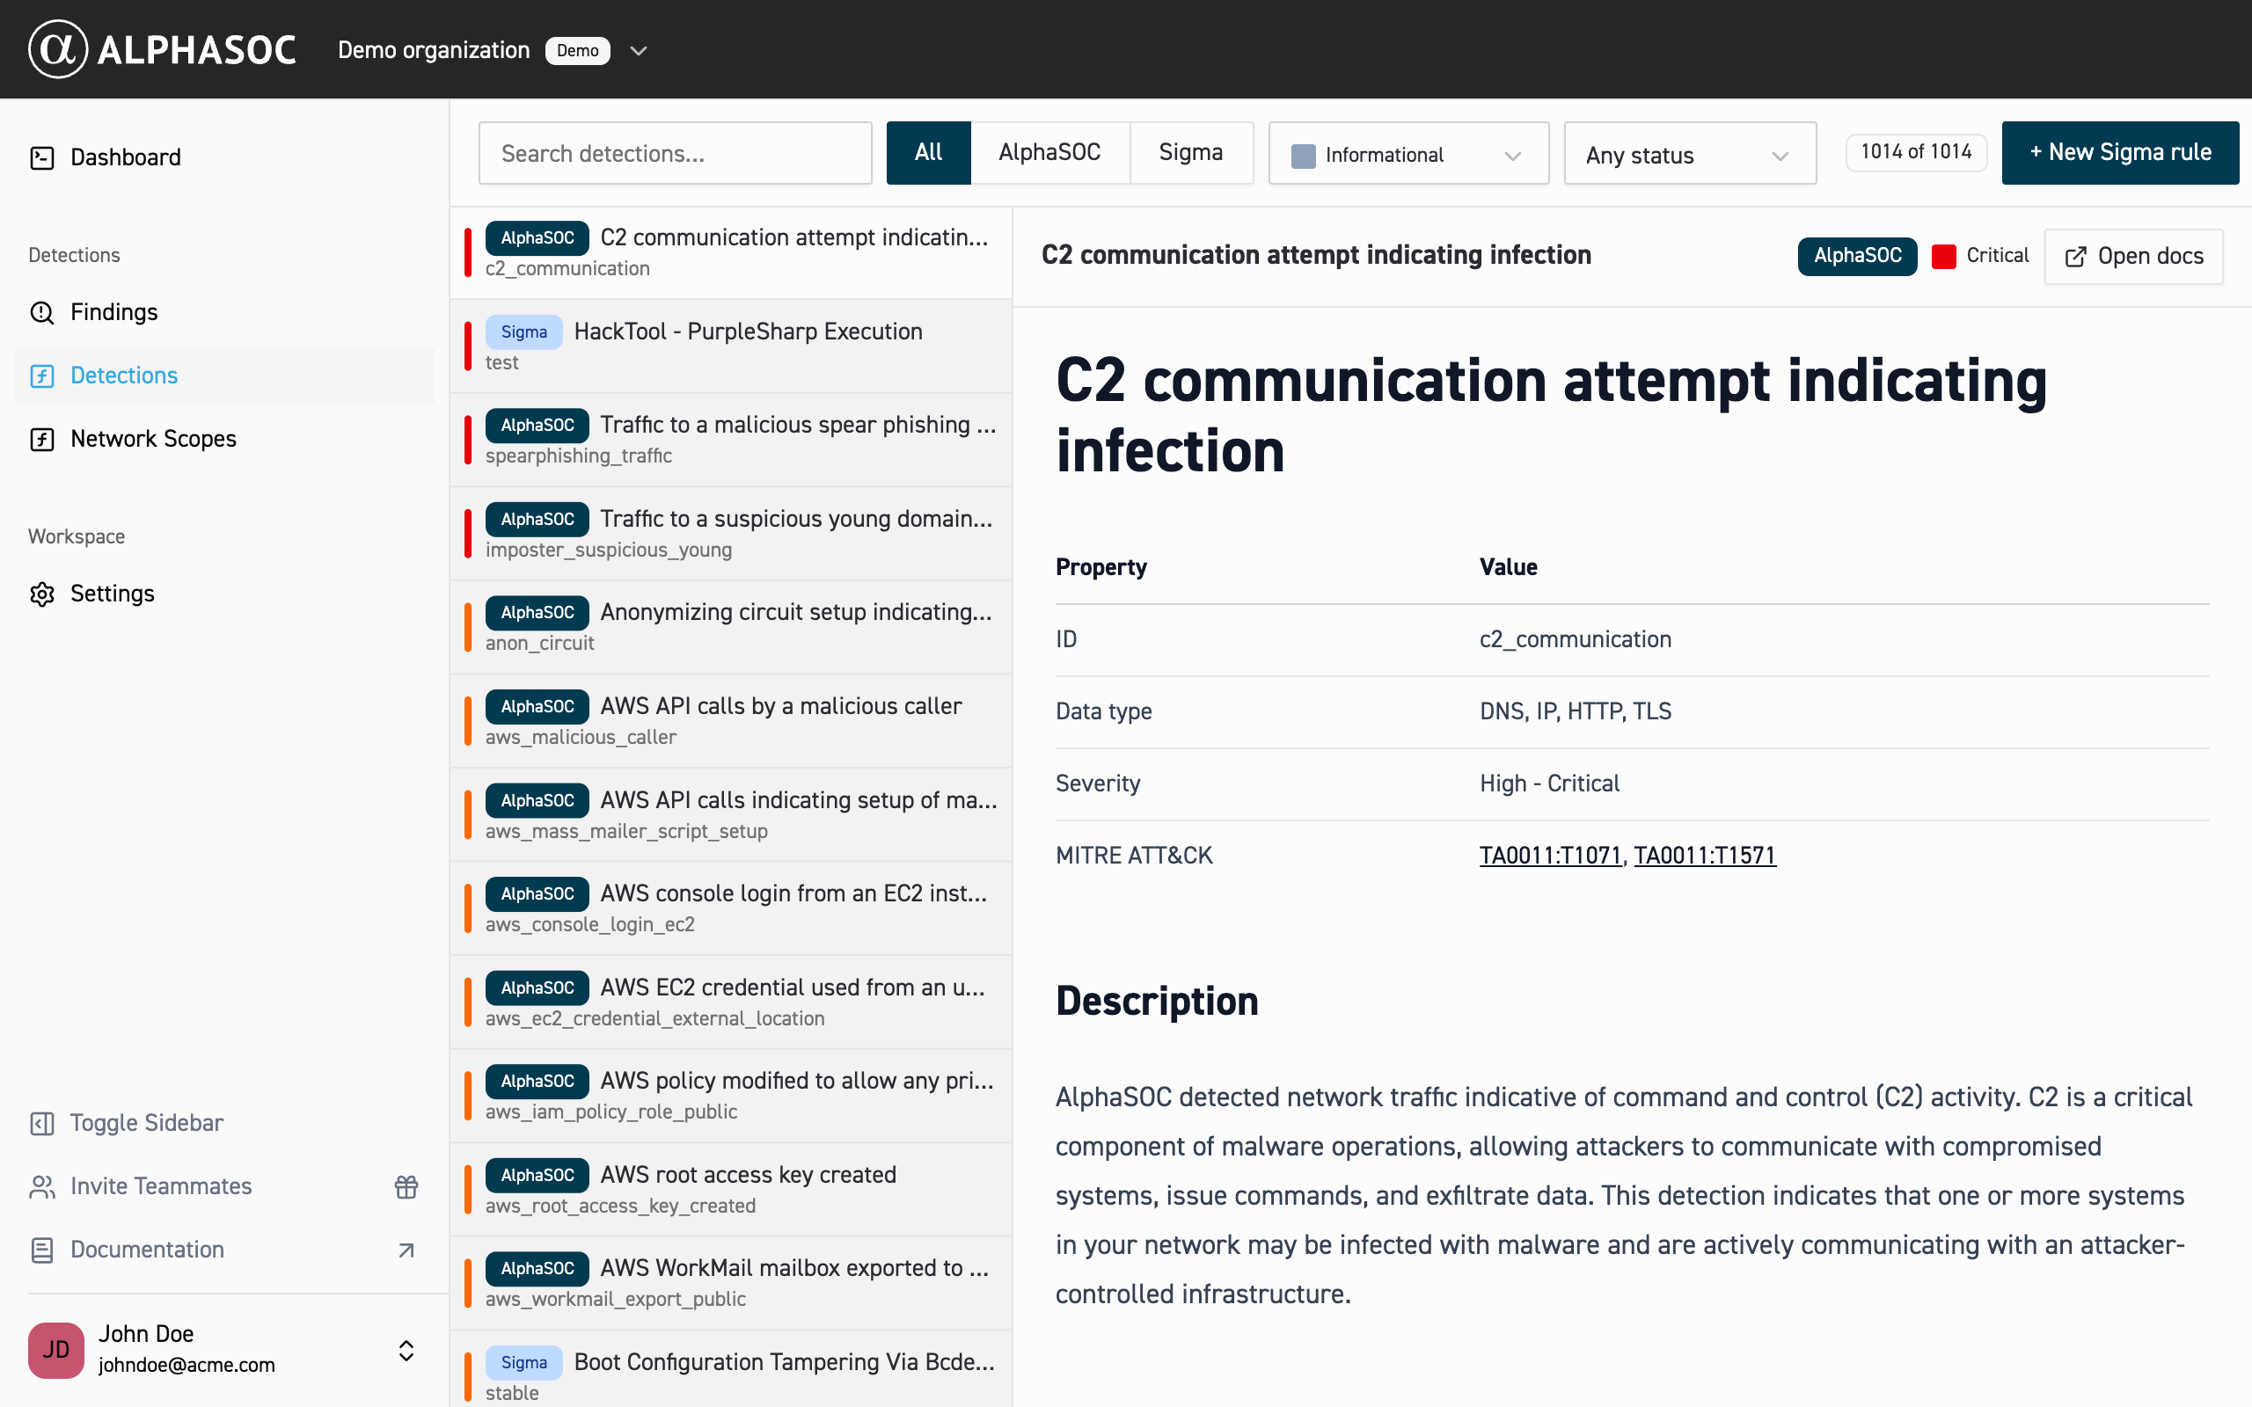Expand the Demo organization switcher chevron

point(639,50)
